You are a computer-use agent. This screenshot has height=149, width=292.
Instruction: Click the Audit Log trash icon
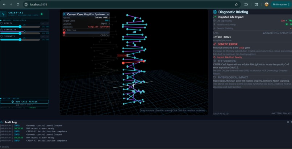291,122
